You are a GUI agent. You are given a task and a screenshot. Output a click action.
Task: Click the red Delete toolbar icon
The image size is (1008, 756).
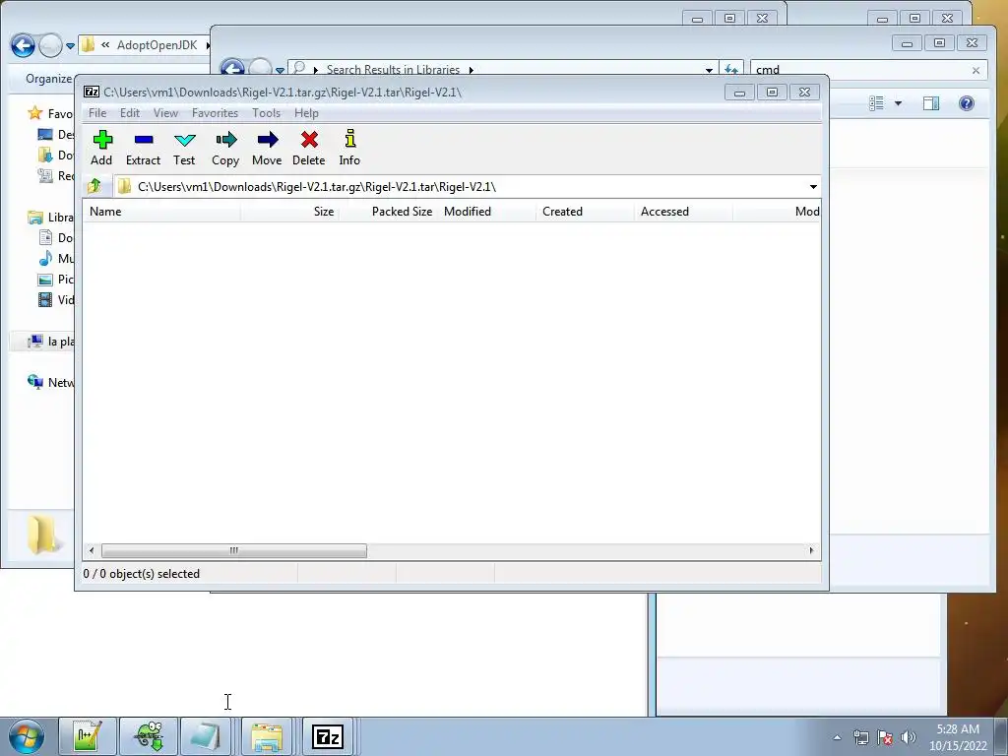pos(308,148)
